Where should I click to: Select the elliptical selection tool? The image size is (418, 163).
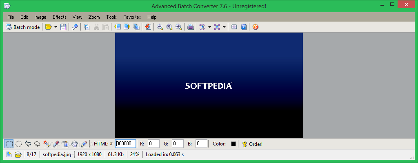tap(18, 144)
